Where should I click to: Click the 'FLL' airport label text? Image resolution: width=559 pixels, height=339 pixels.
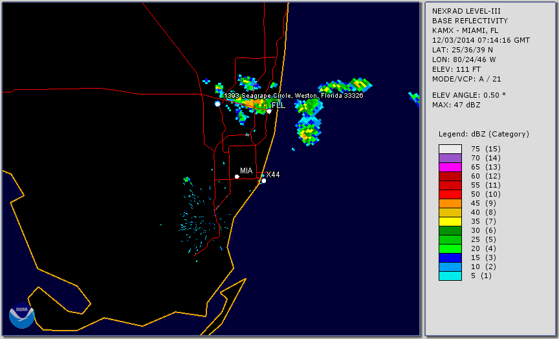click(278, 105)
